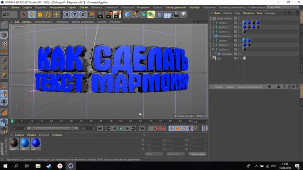Click the timeline preview range slider

coord(53,128)
